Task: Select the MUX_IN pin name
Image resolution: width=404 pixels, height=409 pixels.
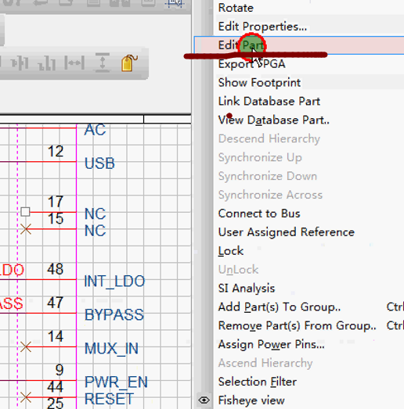Action: 111,349
